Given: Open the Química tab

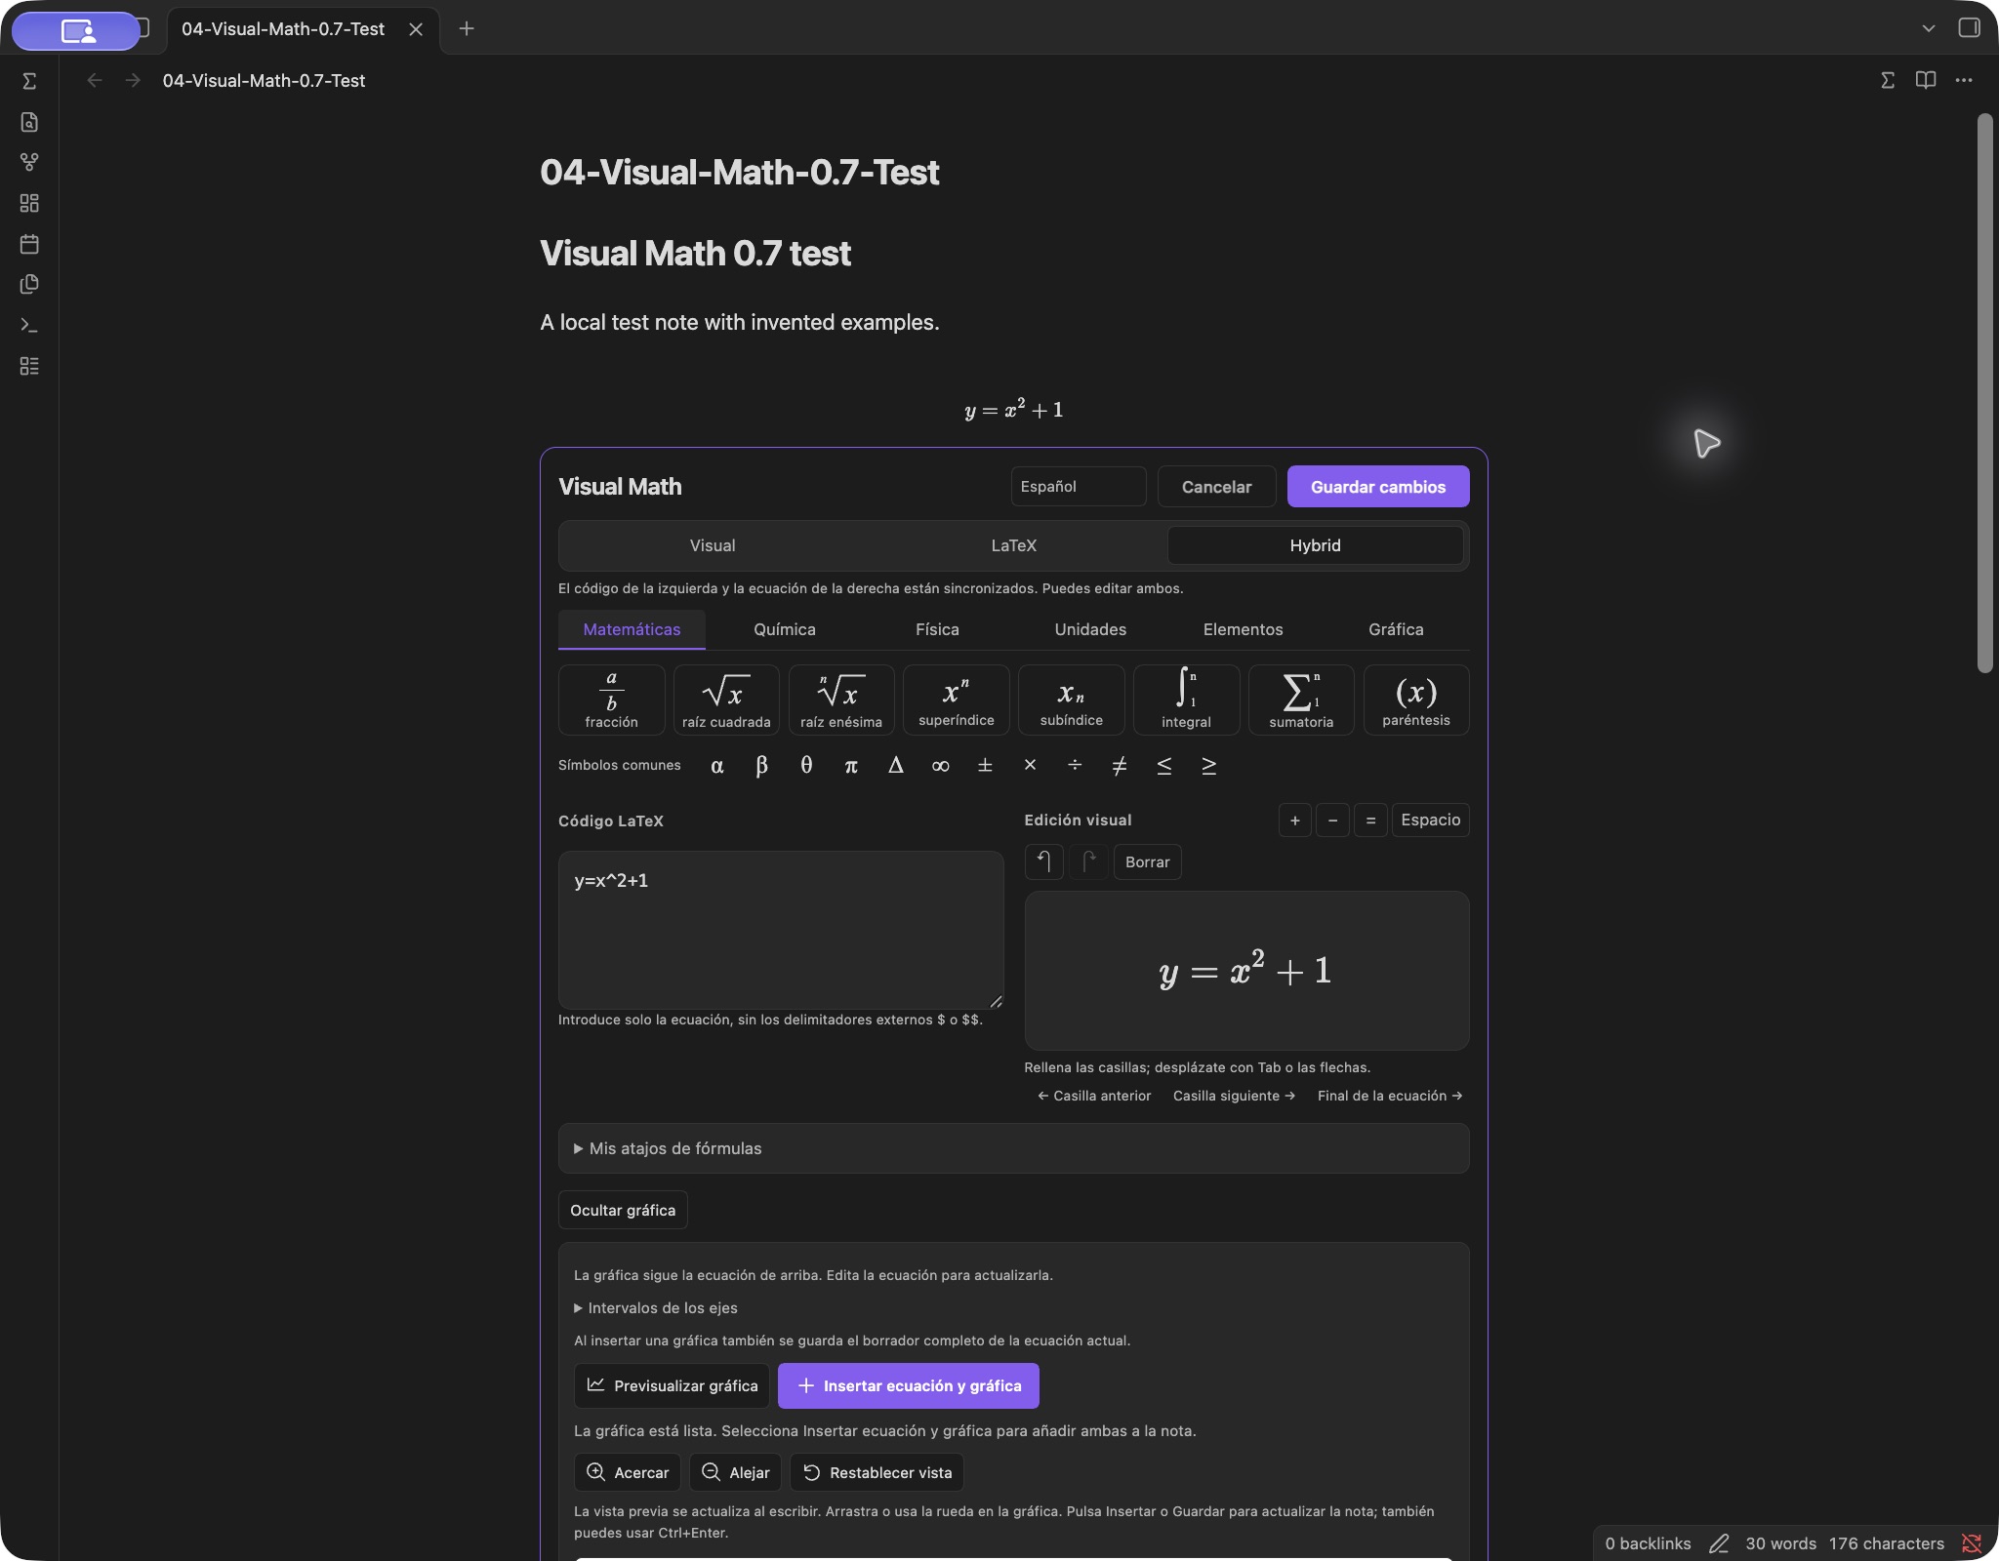Looking at the screenshot, I should point(785,629).
